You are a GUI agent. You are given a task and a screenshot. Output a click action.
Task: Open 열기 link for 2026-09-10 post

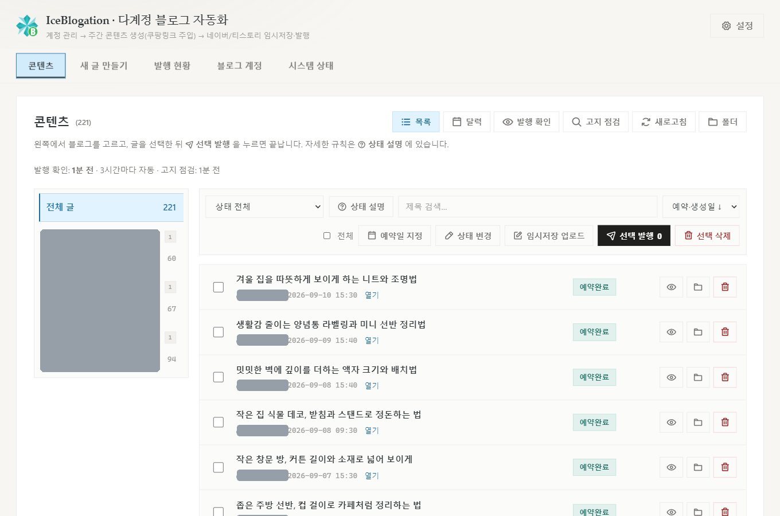[372, 295]
